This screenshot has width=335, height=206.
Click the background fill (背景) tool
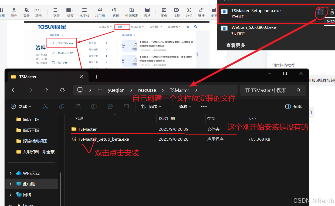coord(26,12)
